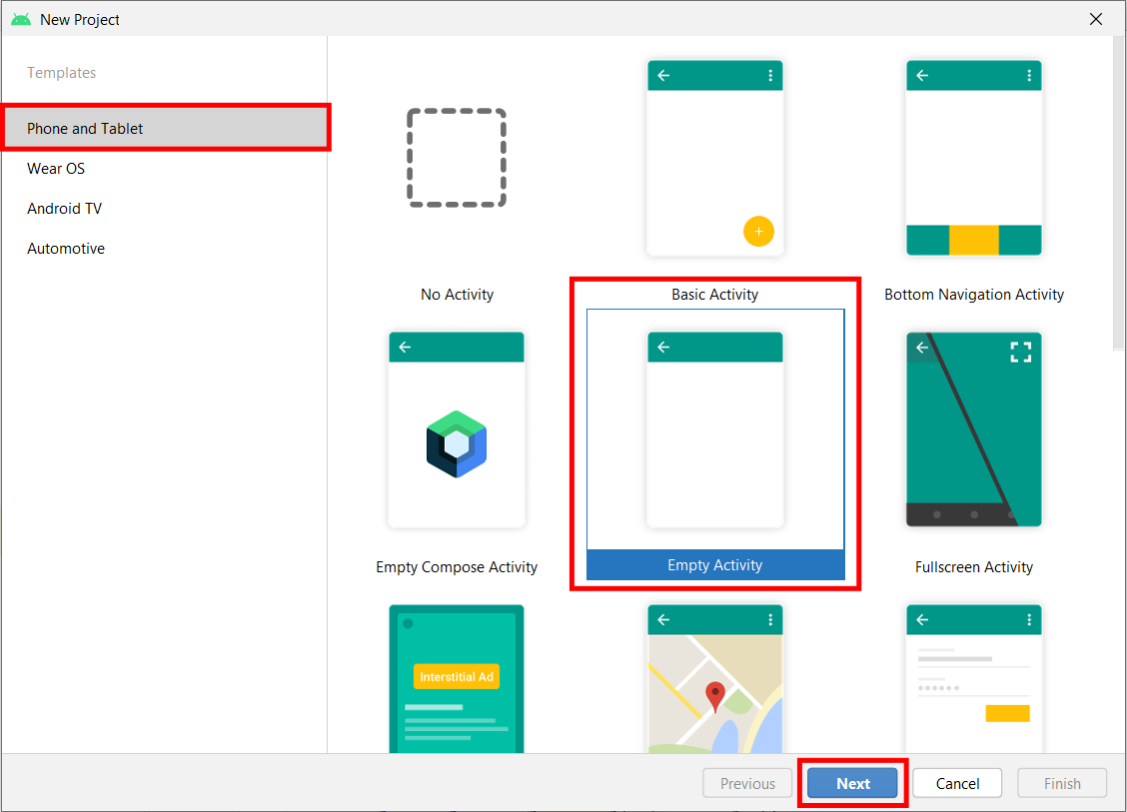
Task: Choose the Fullscreen Activity template
Action: click(x=974, y=429)
